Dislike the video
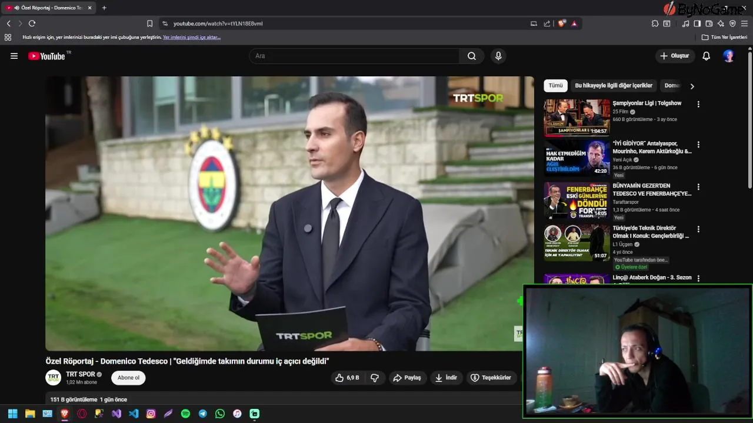Viewport: 753px width, 423px height. tap(375, 378)
